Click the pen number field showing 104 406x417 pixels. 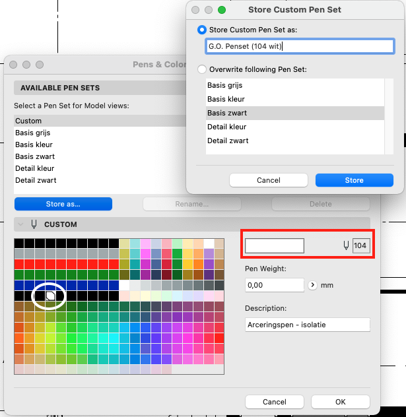361,245
